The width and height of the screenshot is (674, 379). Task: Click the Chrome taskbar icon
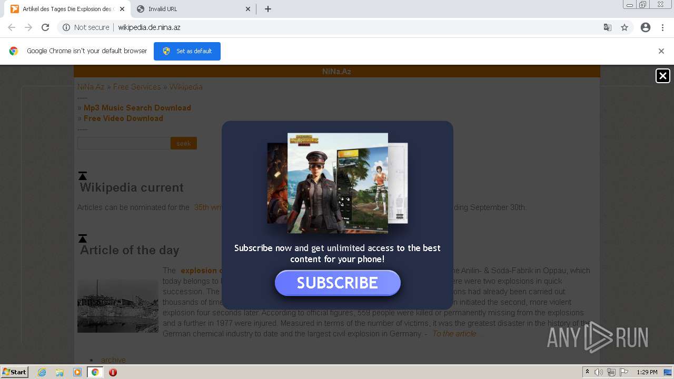pyautogui.click(x=95, y=372)
